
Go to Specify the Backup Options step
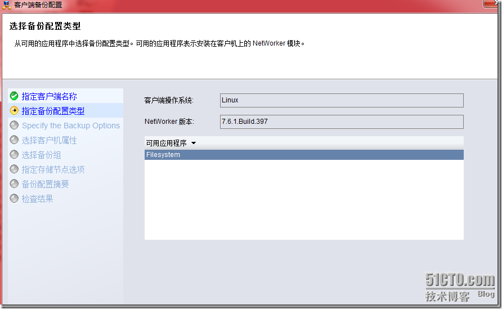tap(71, 126)
